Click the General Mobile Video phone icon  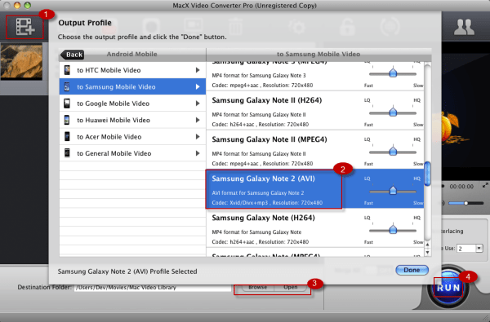67,153
